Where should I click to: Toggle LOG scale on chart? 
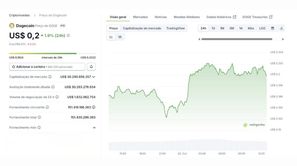(x=262, y=28)
